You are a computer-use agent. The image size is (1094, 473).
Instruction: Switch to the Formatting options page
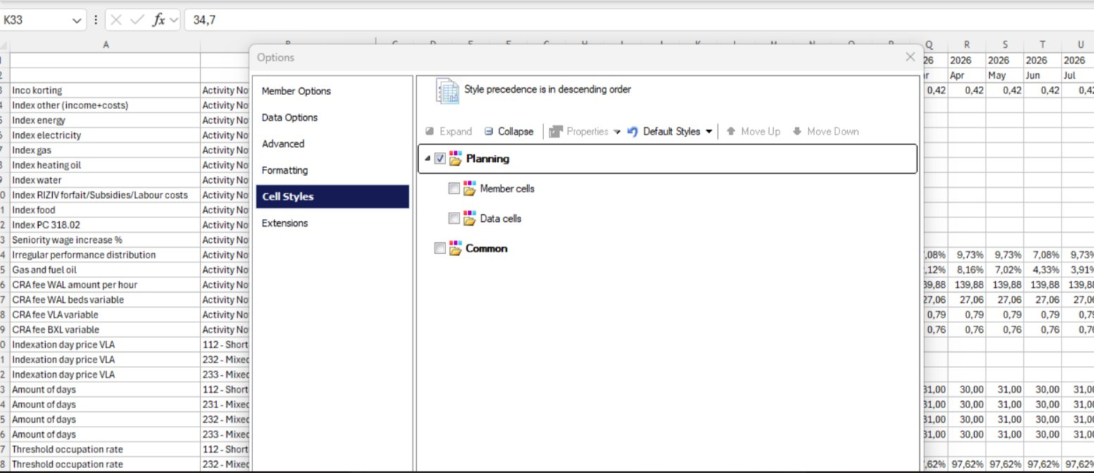pos(284,170)
